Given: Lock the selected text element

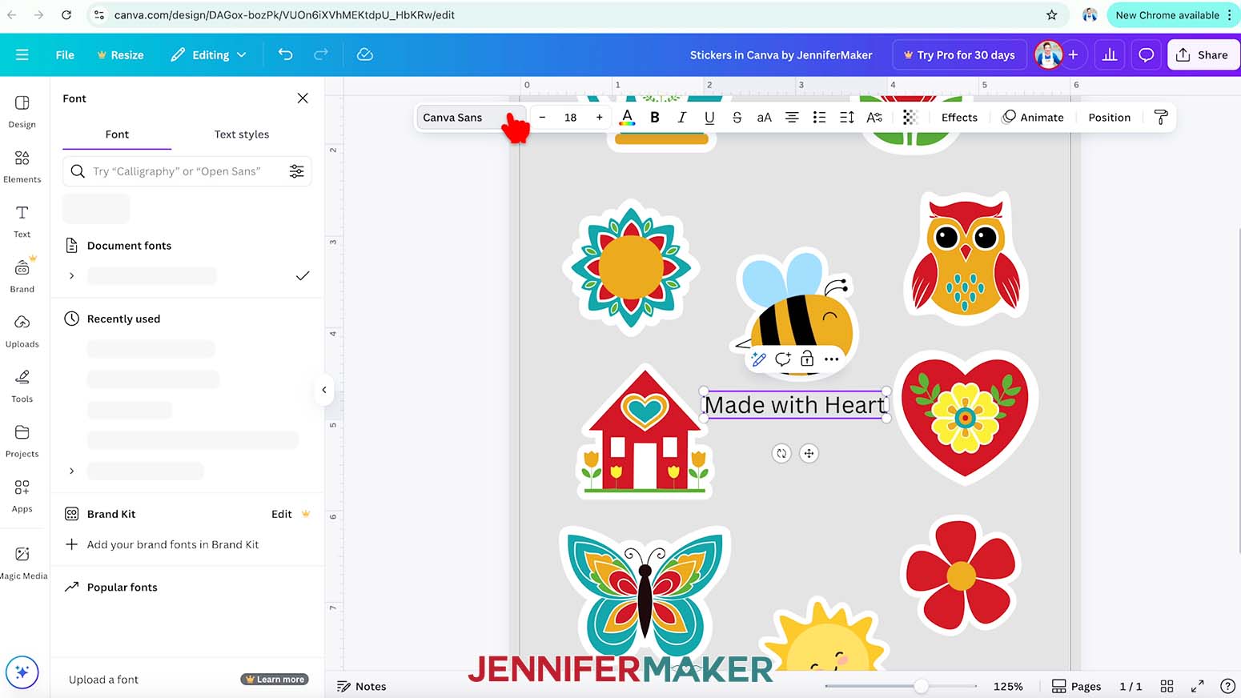Looking at the screenshot, I should click(807, 359).
